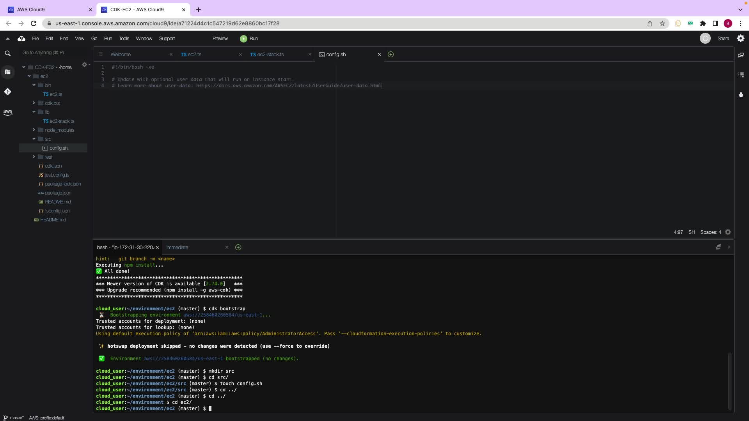Click the Environment folder sidebar icon
Viewport: 749px width, 421px height.
coord(7,72)
